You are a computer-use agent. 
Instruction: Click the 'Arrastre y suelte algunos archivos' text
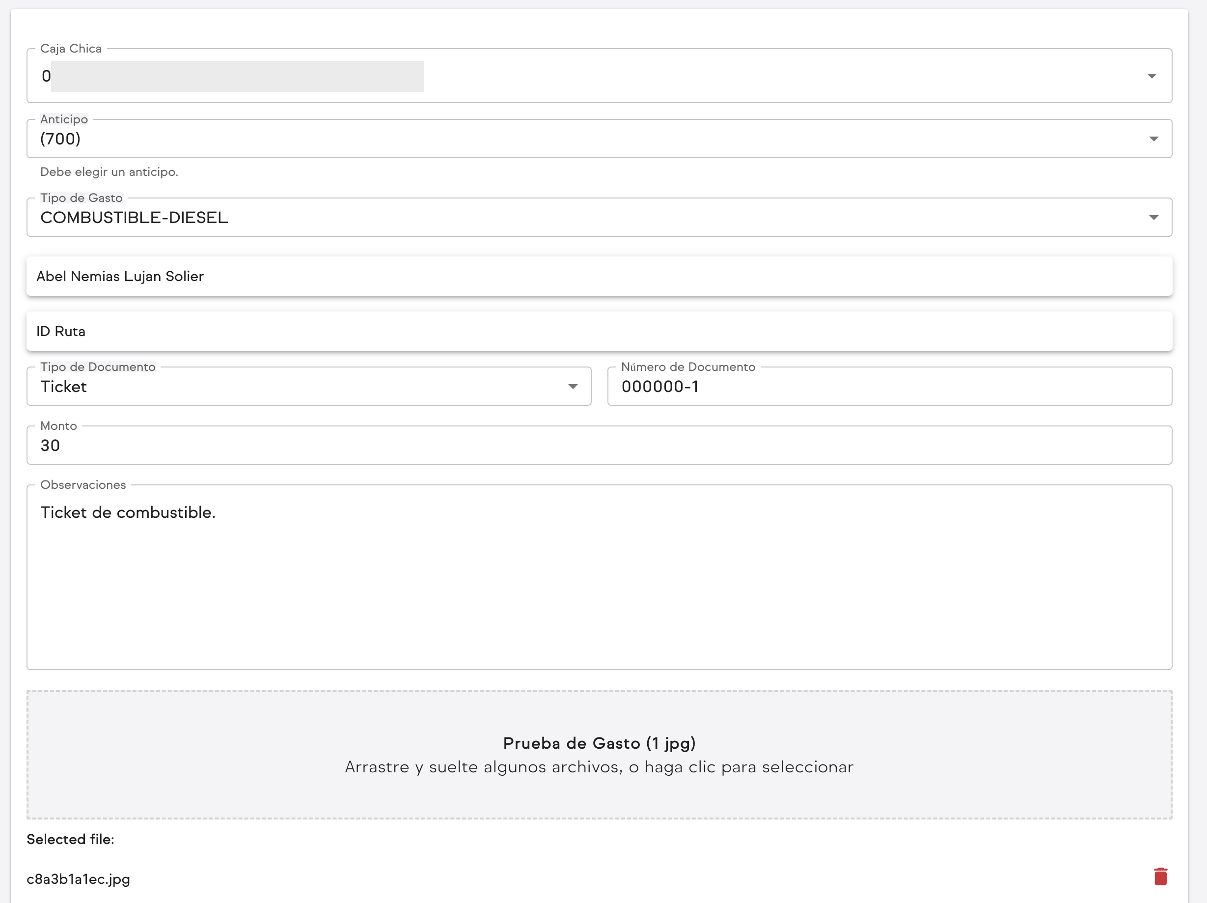click(599, 767)
